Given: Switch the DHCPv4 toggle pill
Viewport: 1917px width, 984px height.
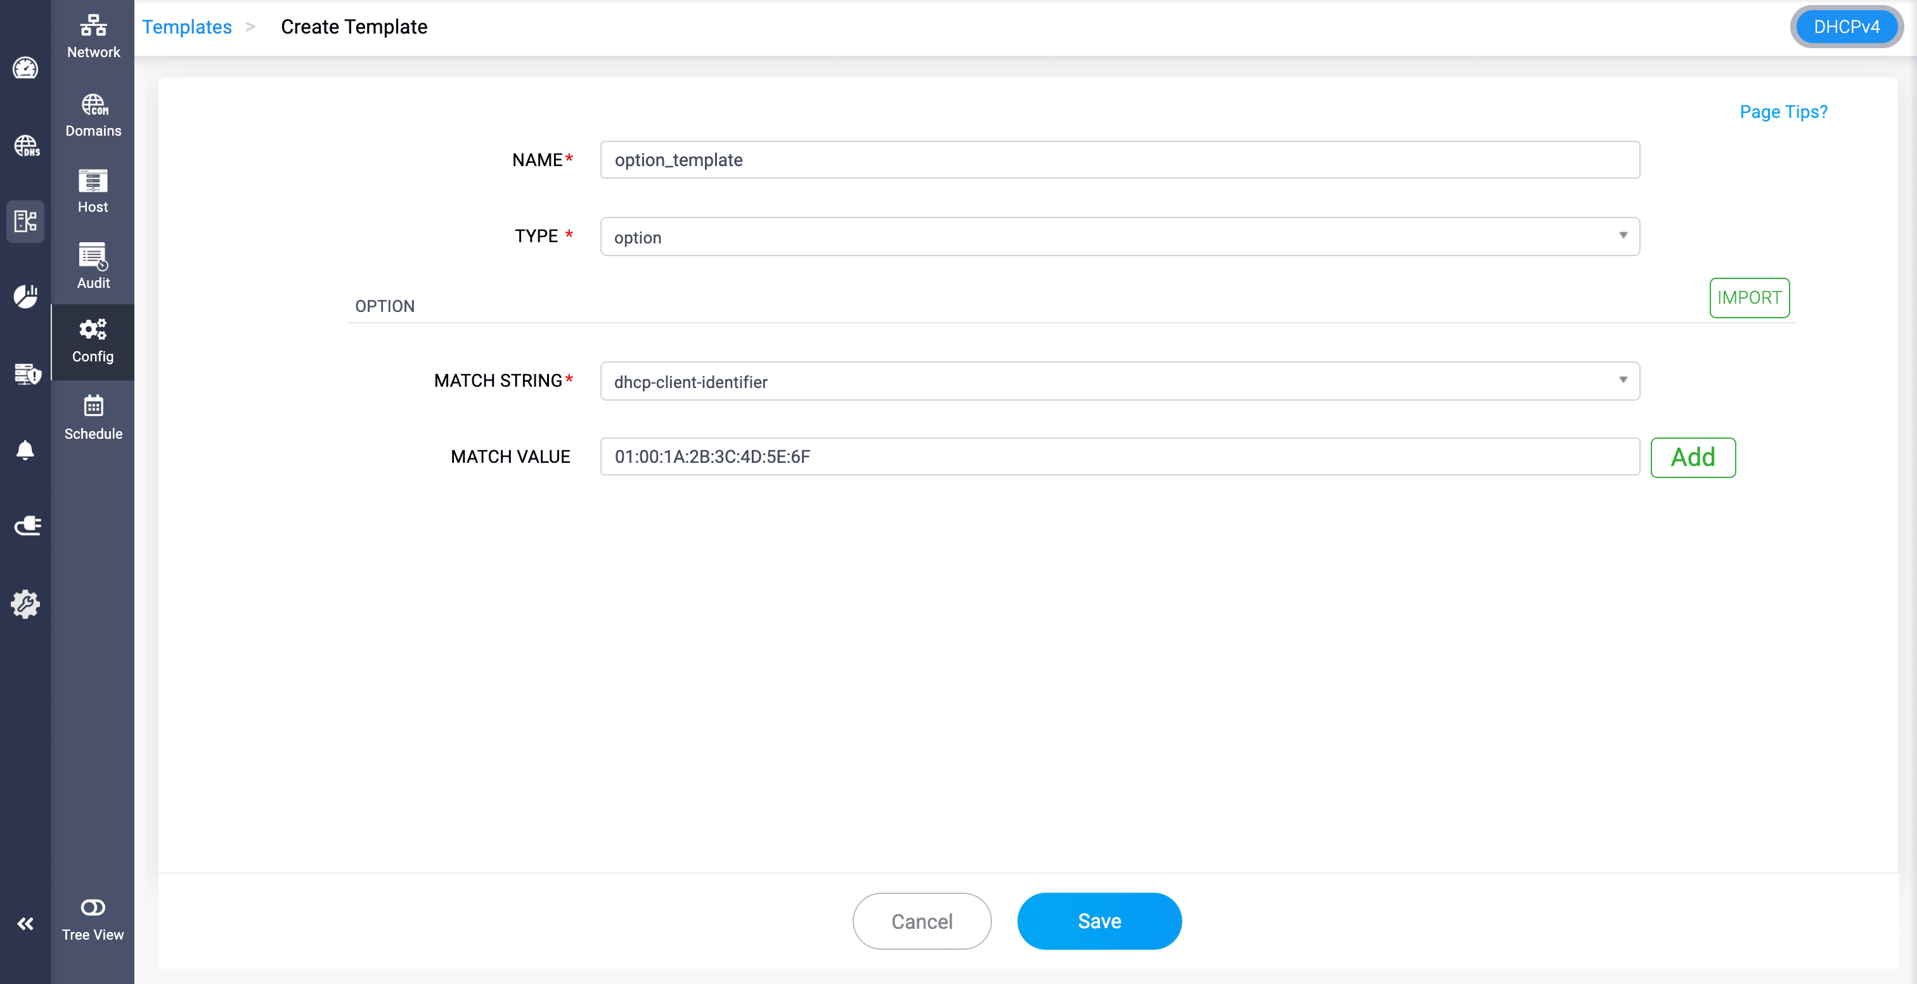Looking at the screenshot, I should (1846, 27).
